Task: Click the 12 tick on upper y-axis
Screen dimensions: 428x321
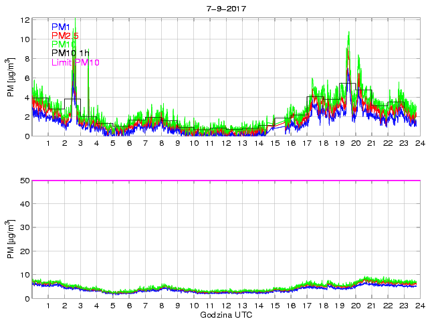Action: (x=25, y=20)
